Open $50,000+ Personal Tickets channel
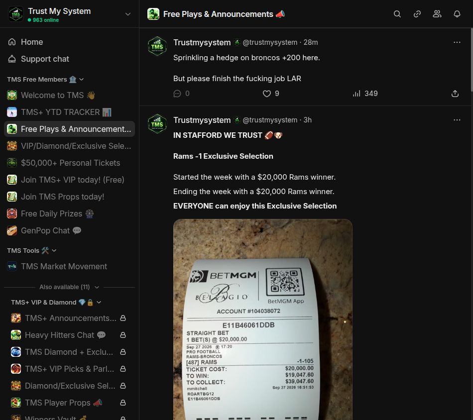This screenshot has height=420, width=473. tap(69, 163)
